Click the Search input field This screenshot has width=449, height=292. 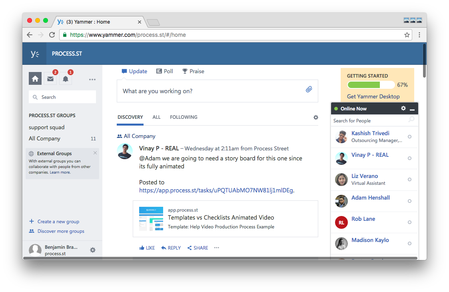coord(62,97)
